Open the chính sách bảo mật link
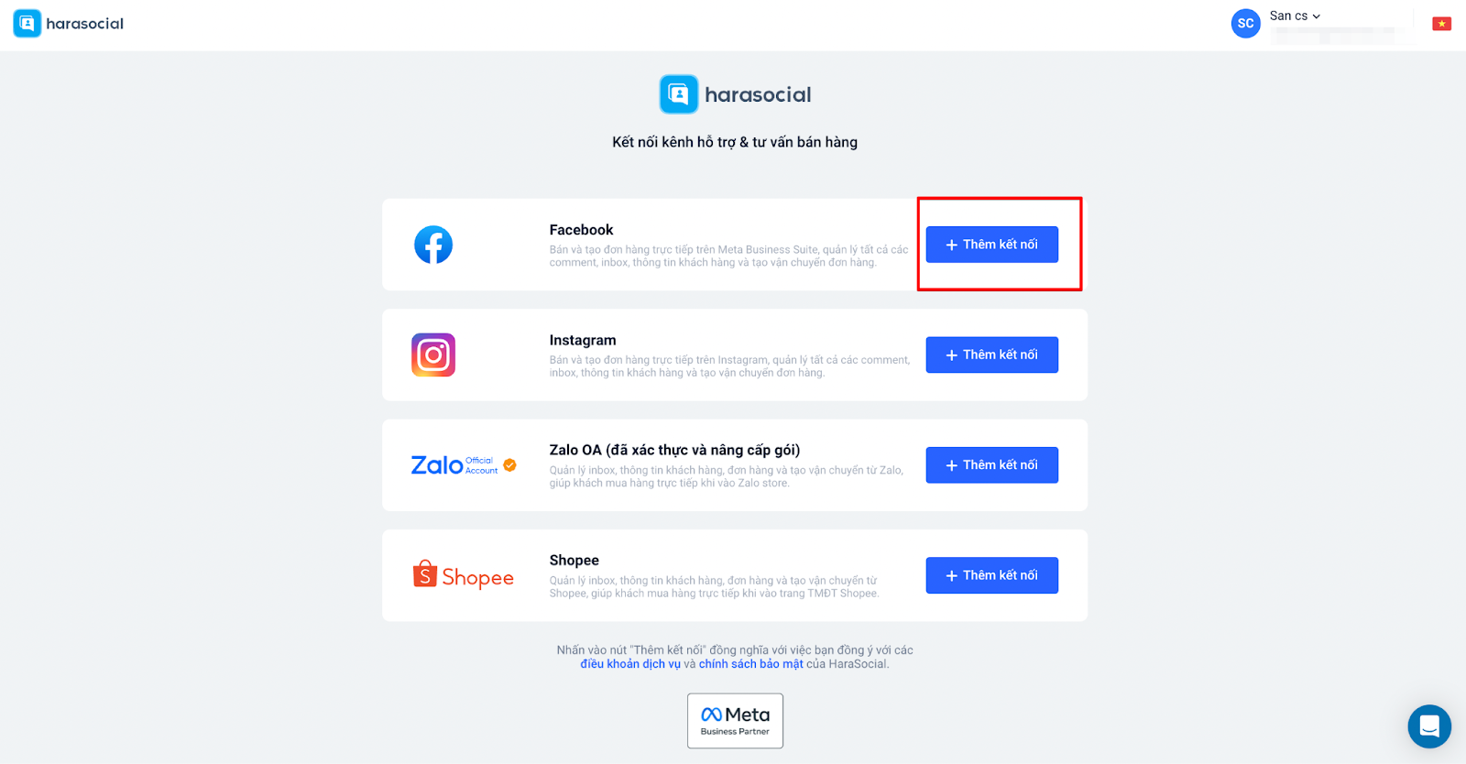 click(750, 664)
